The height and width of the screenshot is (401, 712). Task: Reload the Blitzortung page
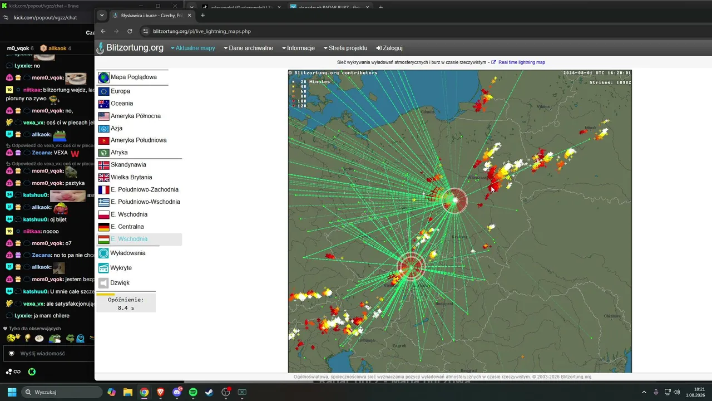pos(130,32)
